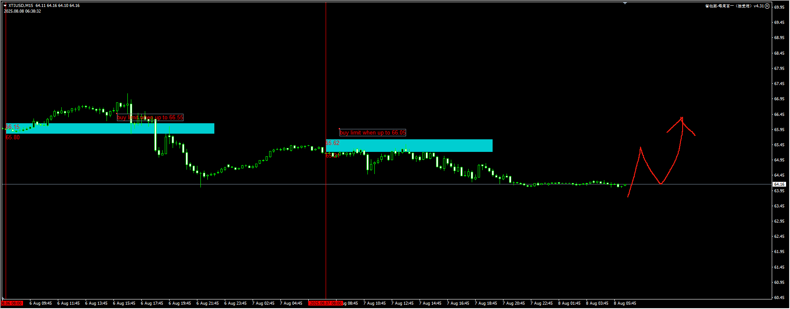Select the 'buy limit when up to 66.55' label
The height and width of the screenshot is (309, 790).
tap(150, 118)
